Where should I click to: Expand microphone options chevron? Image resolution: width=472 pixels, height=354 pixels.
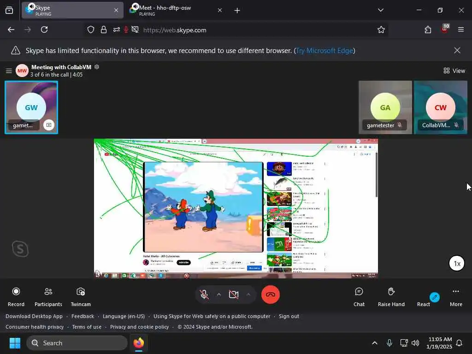[219, 295]
